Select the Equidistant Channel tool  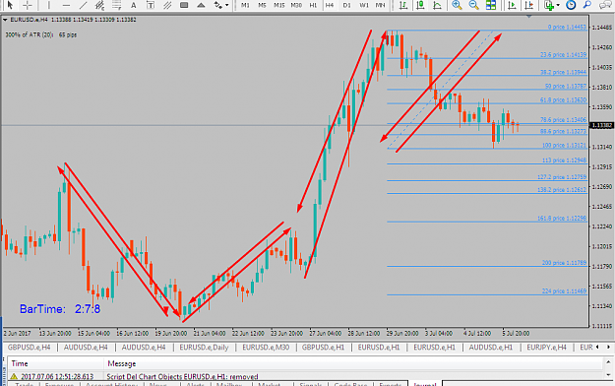(x=99, y=5)
